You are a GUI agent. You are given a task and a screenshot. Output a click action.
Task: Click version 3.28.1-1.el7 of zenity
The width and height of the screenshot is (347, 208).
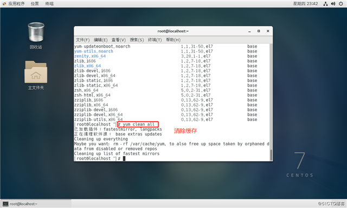pyautogui.click(x=196, y=56)
